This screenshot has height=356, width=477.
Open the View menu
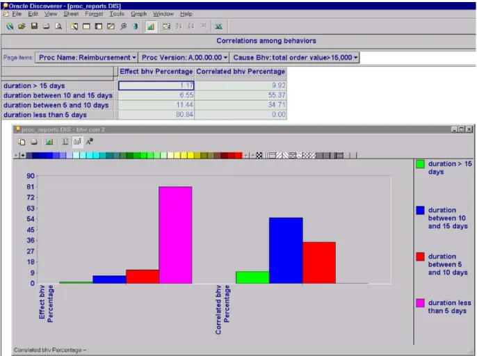51,14
